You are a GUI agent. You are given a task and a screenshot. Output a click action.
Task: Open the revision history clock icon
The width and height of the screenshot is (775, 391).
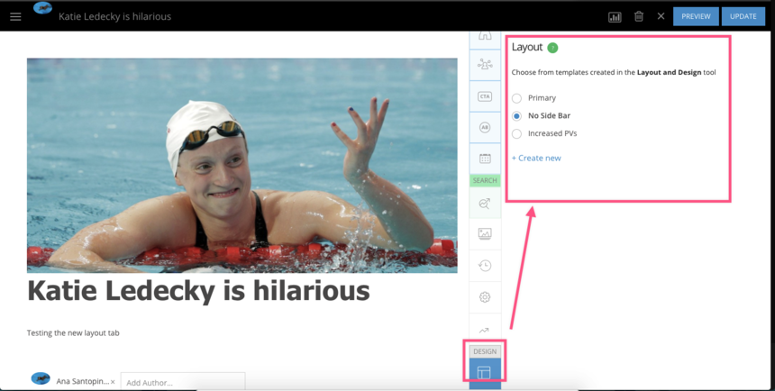[485, 266]
